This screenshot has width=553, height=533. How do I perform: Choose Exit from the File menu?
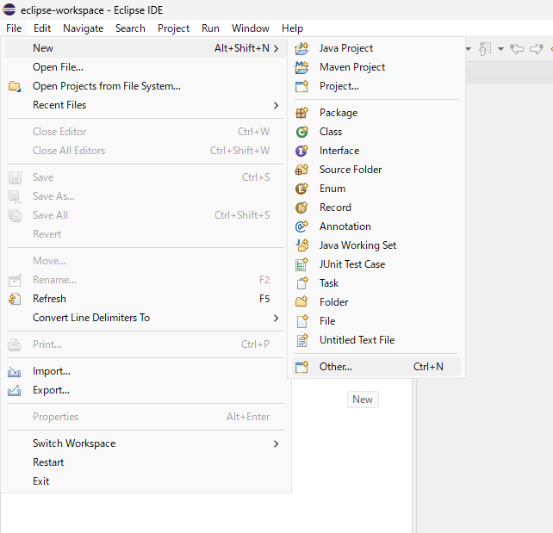point(146,481)
